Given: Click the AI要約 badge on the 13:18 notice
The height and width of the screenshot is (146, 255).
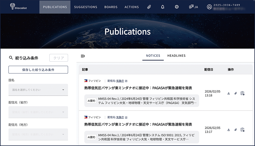Looking at the screenshot, I should pyautogui.click(x=91, y=101).
